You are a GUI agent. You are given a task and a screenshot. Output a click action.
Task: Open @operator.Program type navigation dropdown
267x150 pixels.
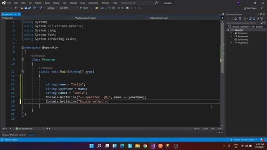click(110, 18)
